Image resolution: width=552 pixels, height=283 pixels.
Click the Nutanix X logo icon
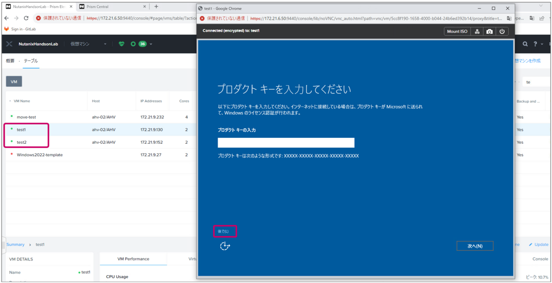point(9,44)
